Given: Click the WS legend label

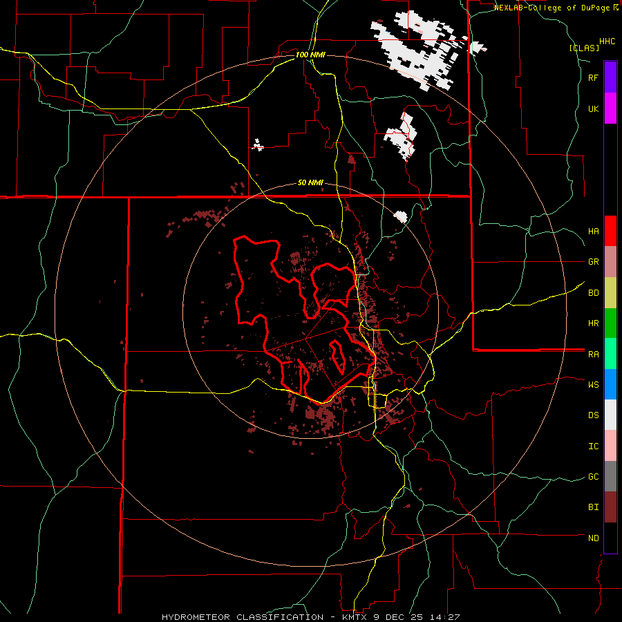Looking at the screenshot, I should coord(593,384).
